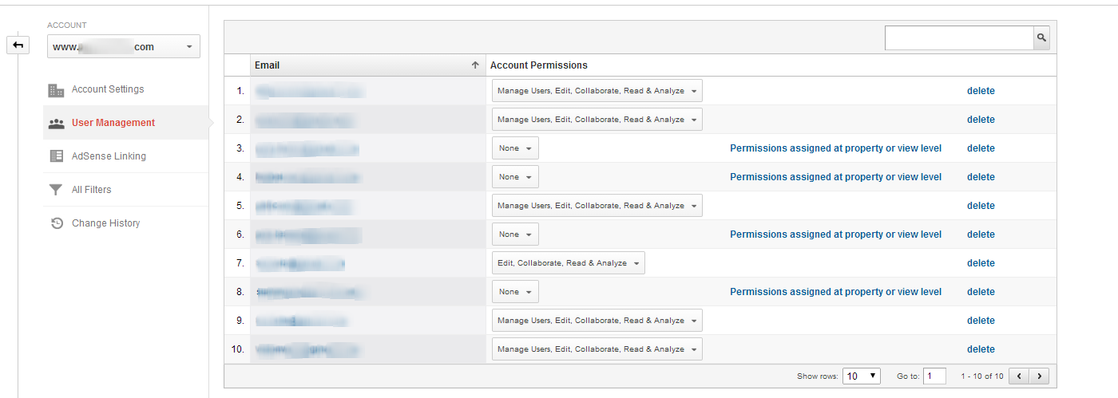Screen dimensions: 1118x398
Task: Open row 4 property-level permissions link
Action: pyautogui.click(x=835, y=177)
